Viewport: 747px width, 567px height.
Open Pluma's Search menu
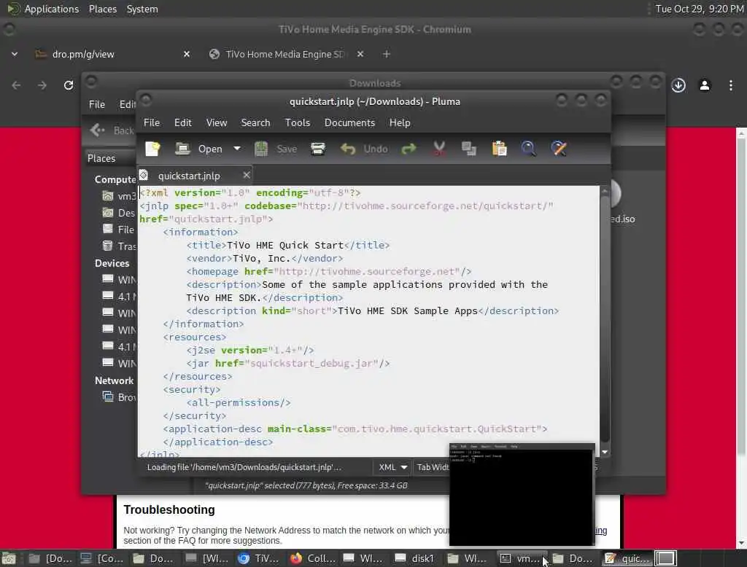pyautogui.click(x=255, y=123)
